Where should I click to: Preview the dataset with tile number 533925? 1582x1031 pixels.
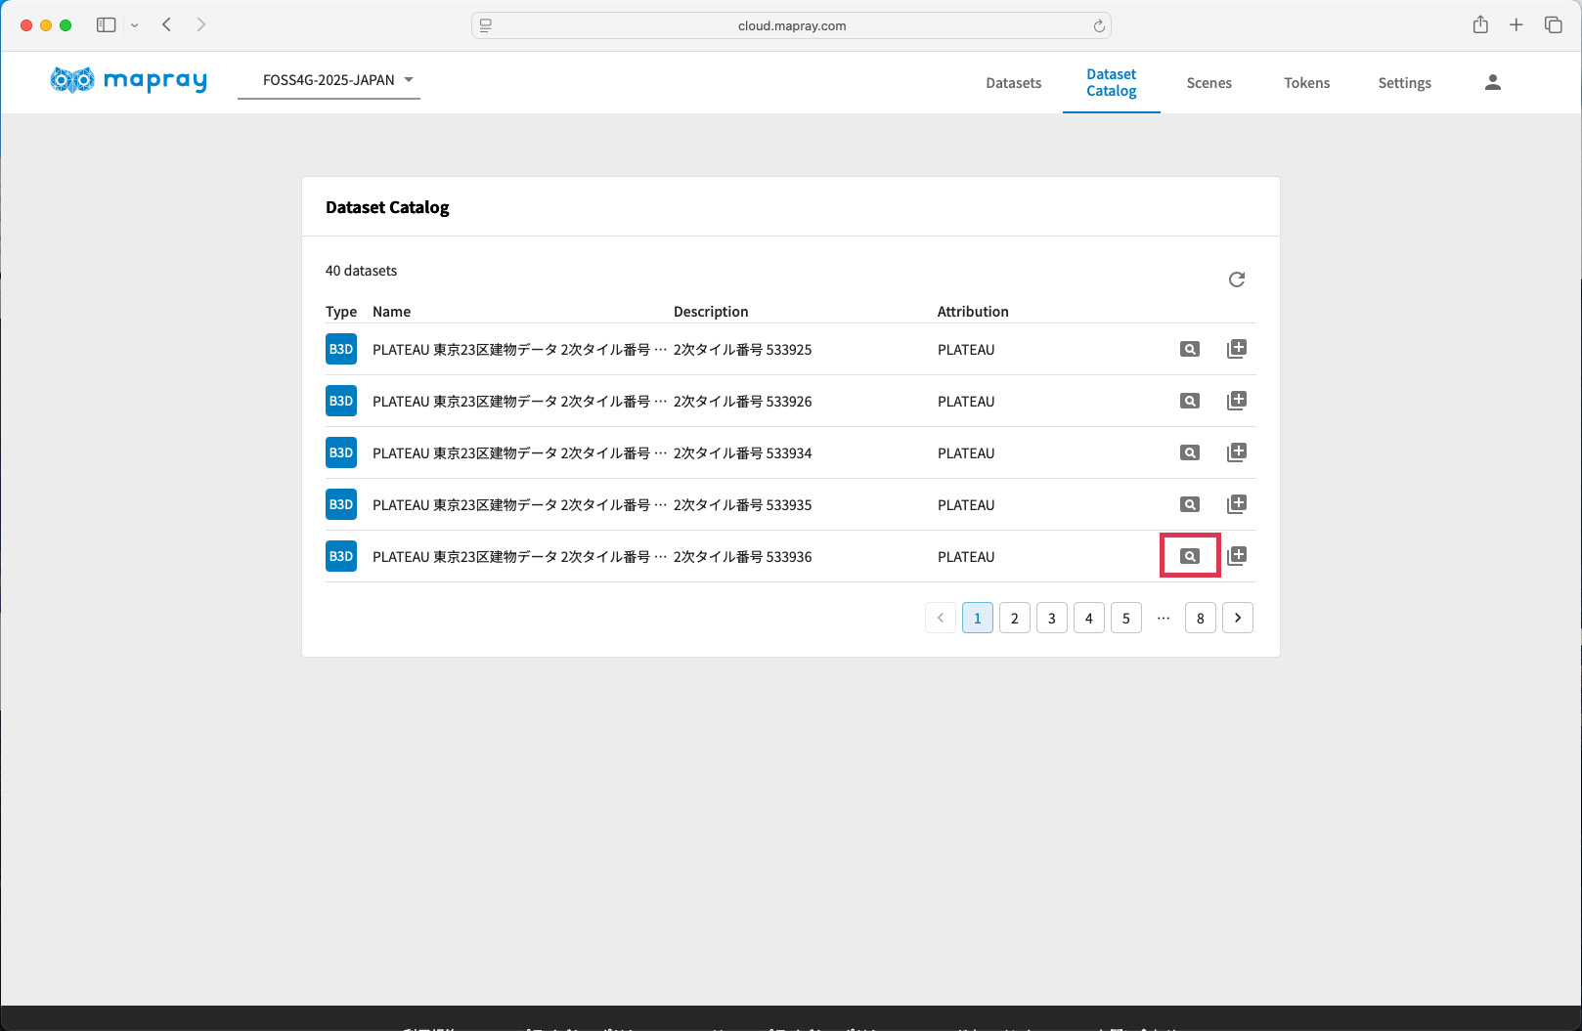pos(1189,349)
